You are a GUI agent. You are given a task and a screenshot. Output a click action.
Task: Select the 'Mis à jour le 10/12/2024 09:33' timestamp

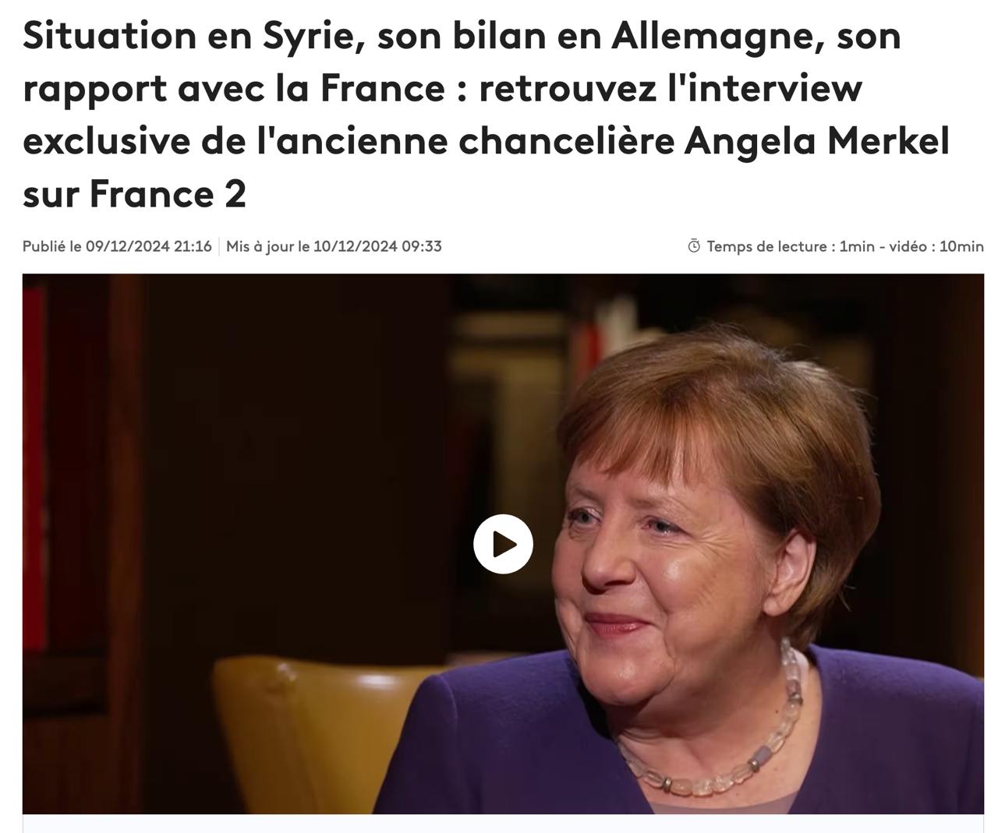coord(334,247)
